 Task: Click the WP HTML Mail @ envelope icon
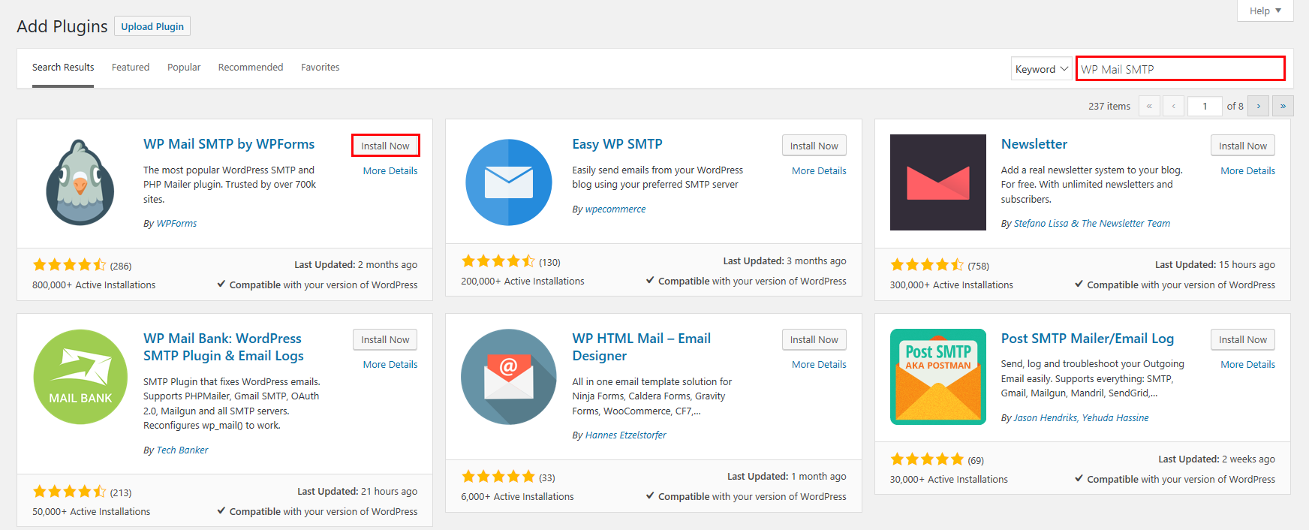click(509, 377)
